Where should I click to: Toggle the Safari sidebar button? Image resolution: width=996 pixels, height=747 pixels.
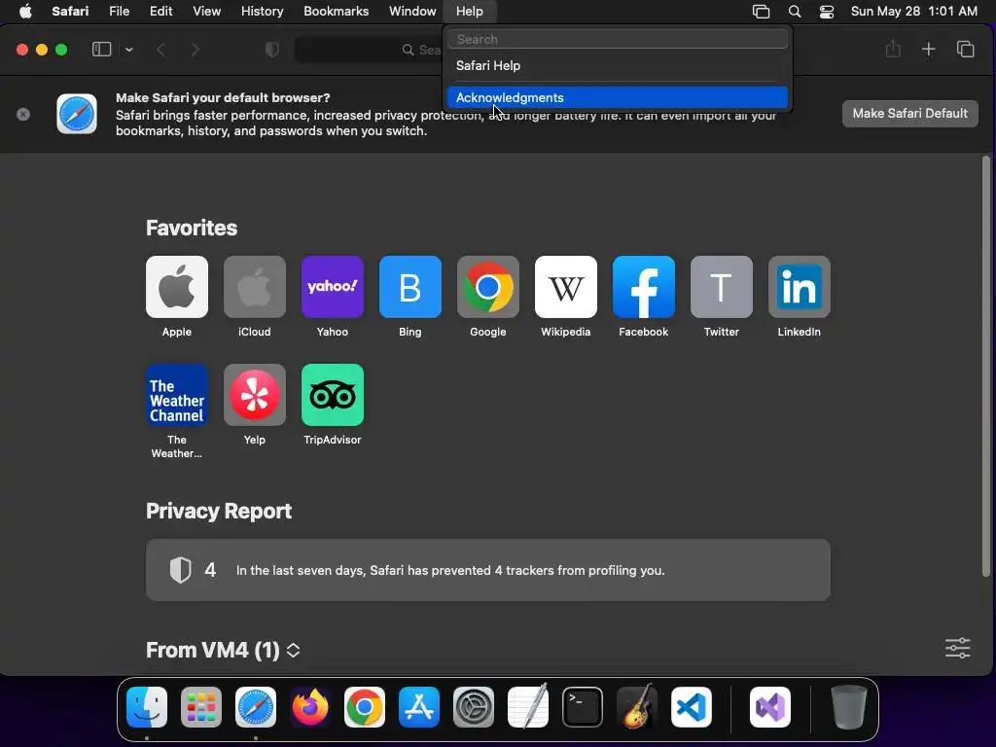pyautogui.click(x=101, y=50)
